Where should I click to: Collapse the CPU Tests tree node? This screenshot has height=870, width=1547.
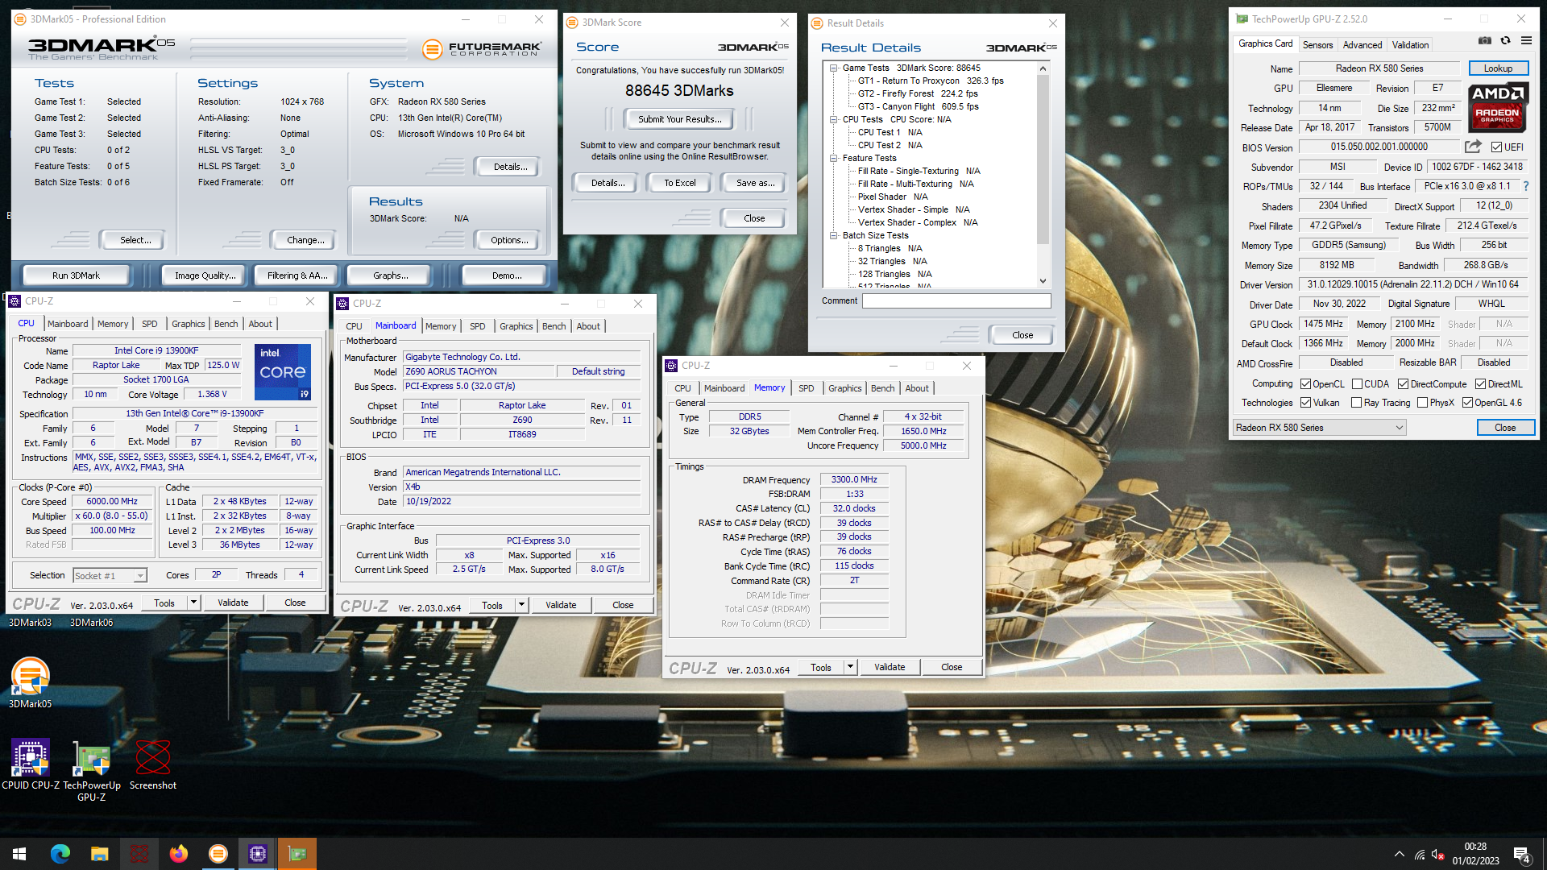point(834,119)
